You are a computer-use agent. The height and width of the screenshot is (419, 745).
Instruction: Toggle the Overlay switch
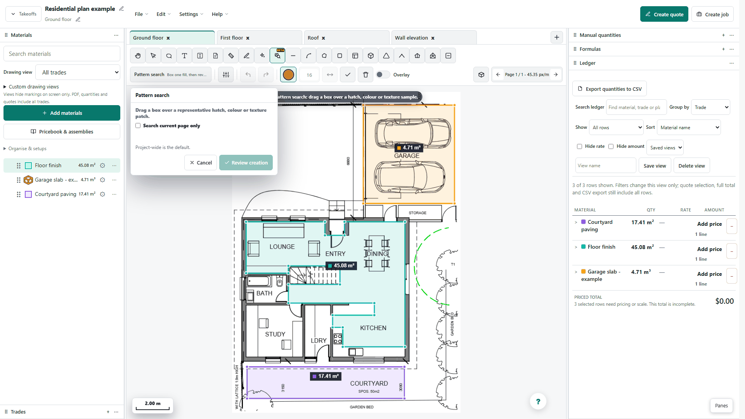[383, 75]
